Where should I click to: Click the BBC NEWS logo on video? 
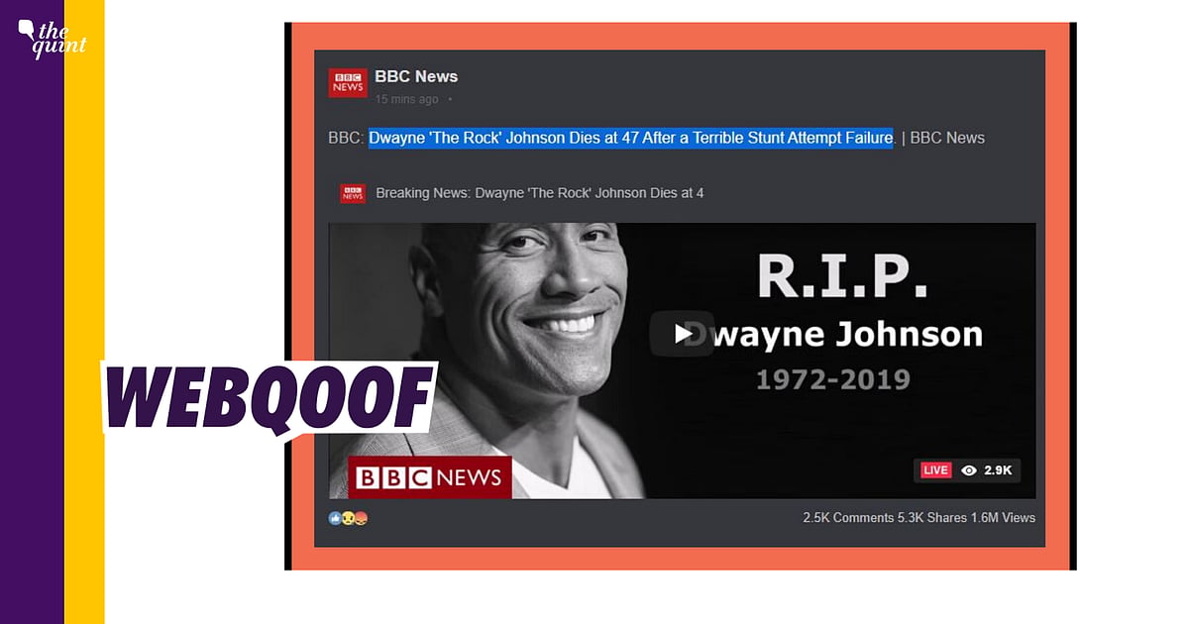tap(429, 477)
